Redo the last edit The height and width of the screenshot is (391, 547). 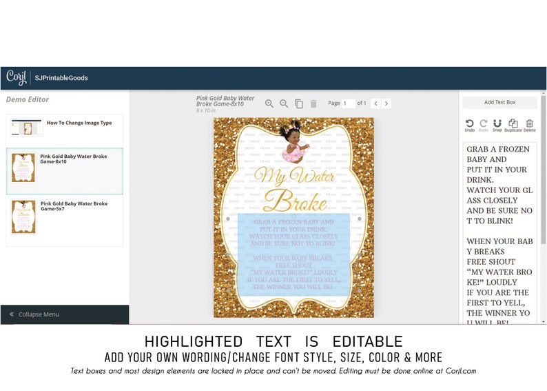484,126
